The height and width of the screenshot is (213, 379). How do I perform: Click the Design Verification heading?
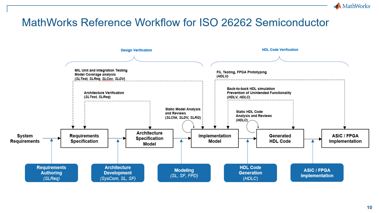pyautogui.click(x=136, y=50)
